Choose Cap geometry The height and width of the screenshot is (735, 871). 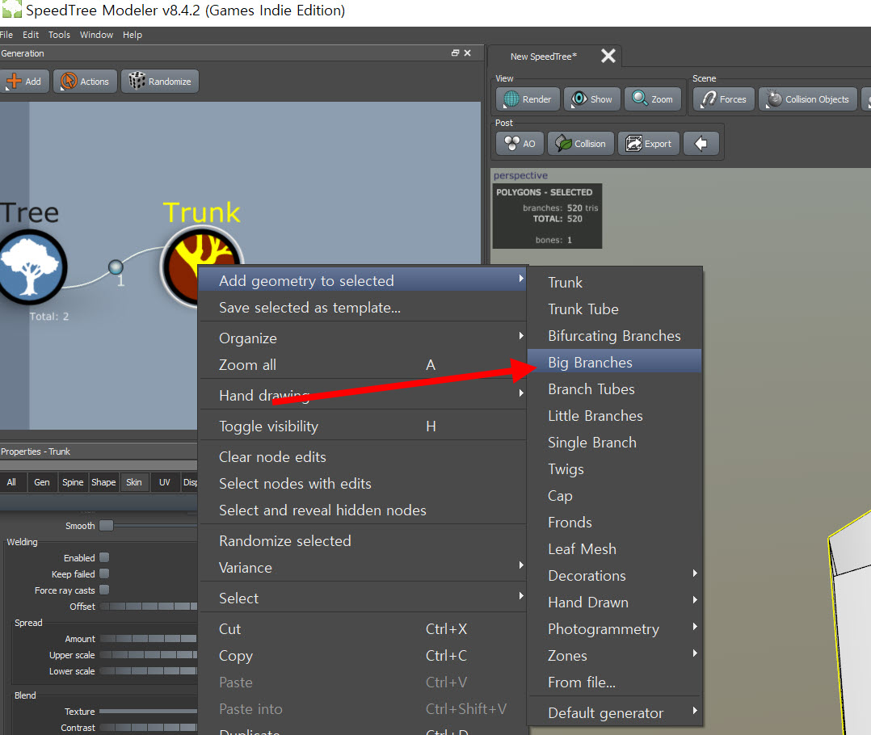614,496
